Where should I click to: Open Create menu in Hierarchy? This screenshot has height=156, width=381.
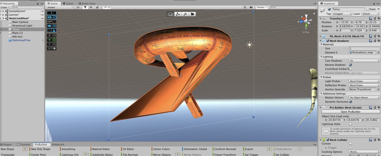(x=4, y=7)
